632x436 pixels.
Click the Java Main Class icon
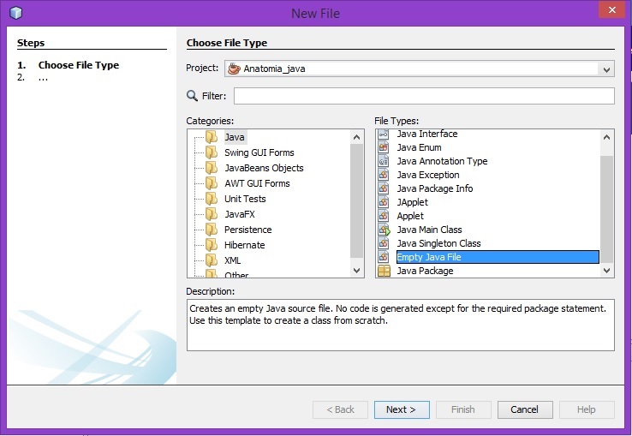pyautogui.click(x=384, y=230)
